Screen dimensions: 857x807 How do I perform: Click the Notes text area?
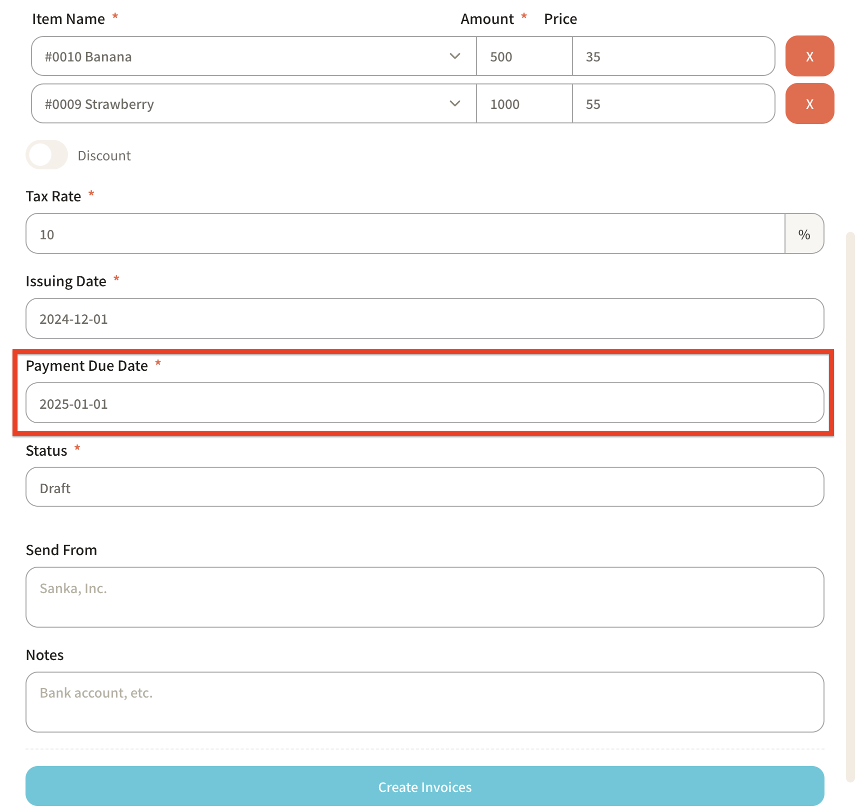pyautogui.click(x=424, y=702)
